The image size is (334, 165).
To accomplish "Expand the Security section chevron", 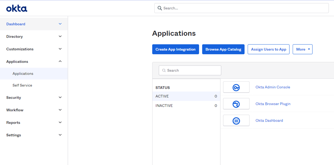I will coord(60,98).
